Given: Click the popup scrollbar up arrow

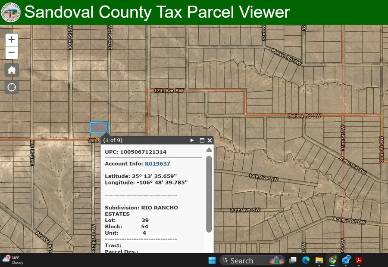Looking at the screenshot, I should coord(209,150).
